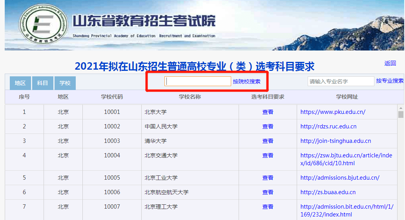Visit the rdzs.ruc.edu.cn link
405x220 pixels.
[x=328, y=126]
